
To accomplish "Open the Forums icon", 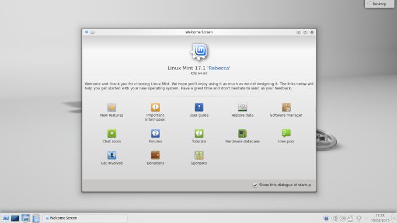I will tap(155, 134).
